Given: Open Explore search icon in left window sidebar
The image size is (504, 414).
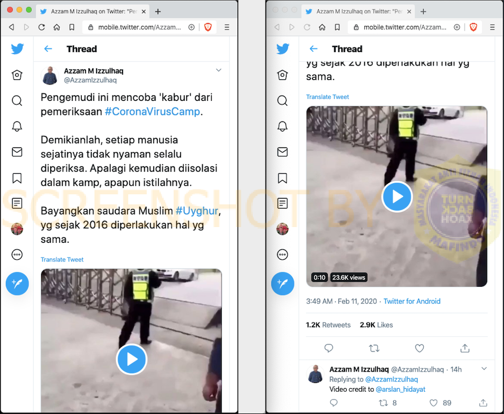Looking at the screenshot, I should [x=17, y=101].
